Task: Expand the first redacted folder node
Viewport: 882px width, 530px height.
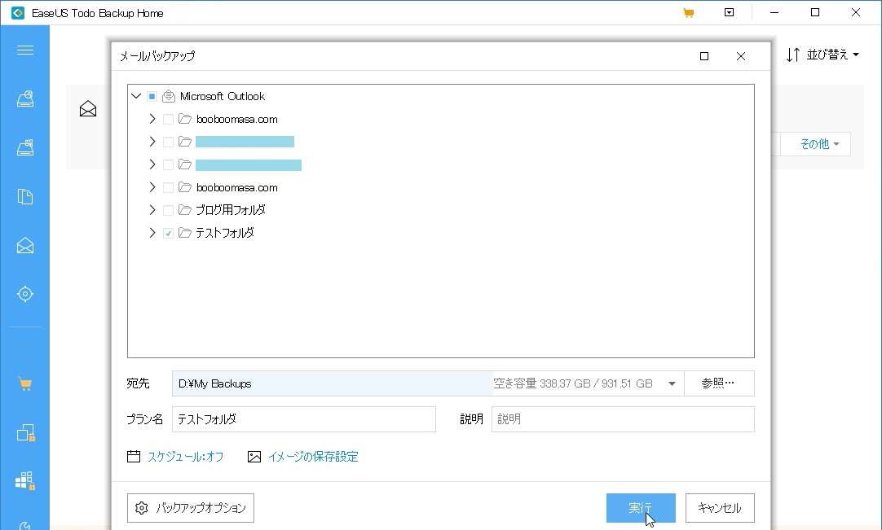Action: (x=152, y=142)
